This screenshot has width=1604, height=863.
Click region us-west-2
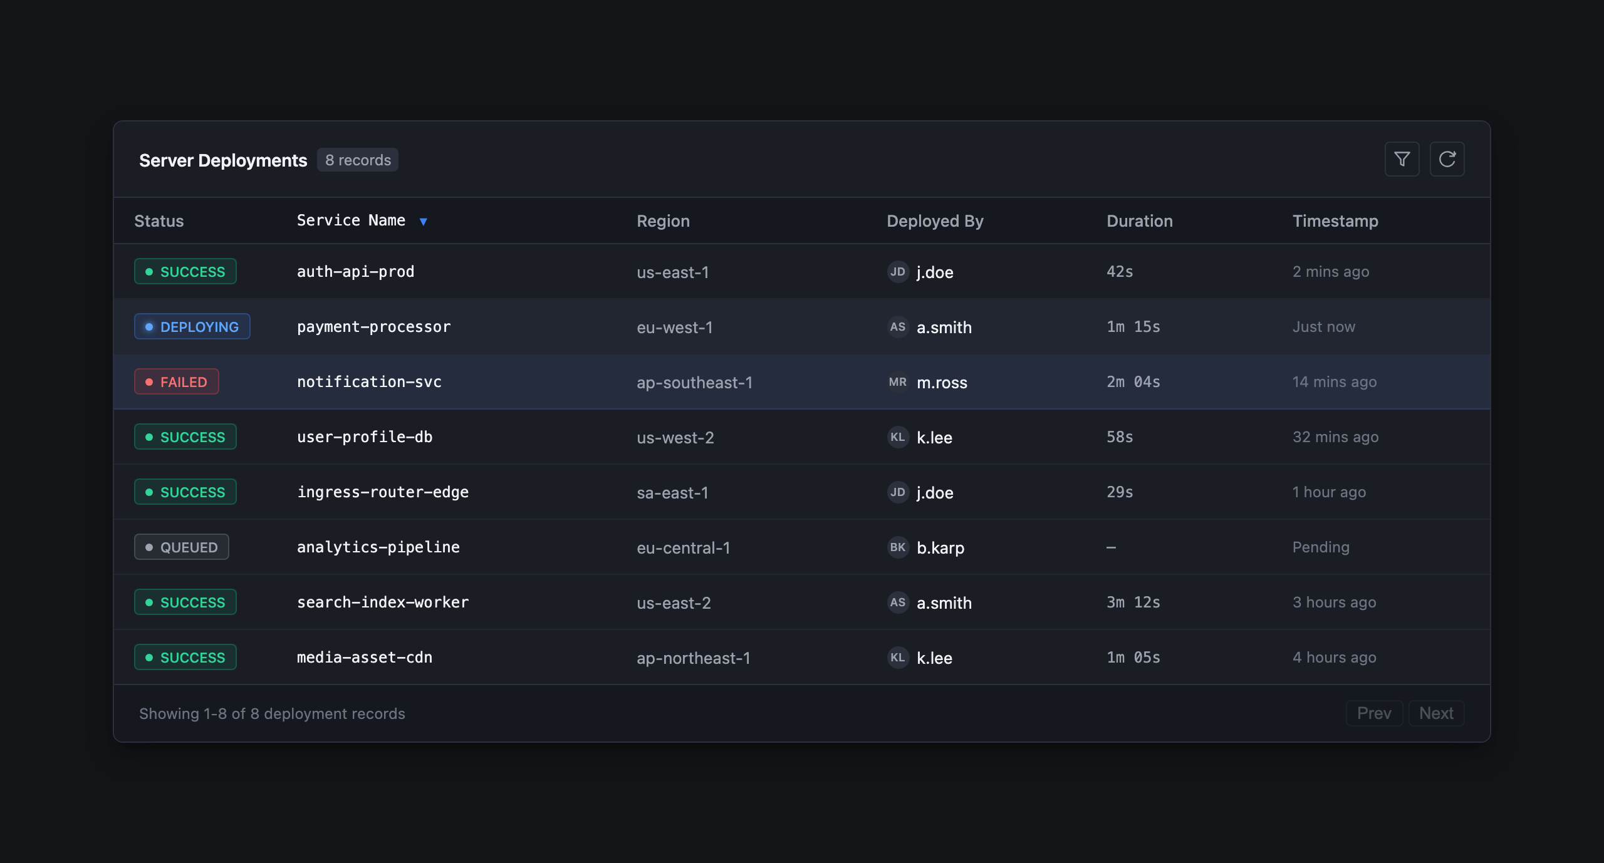point(675,438)
